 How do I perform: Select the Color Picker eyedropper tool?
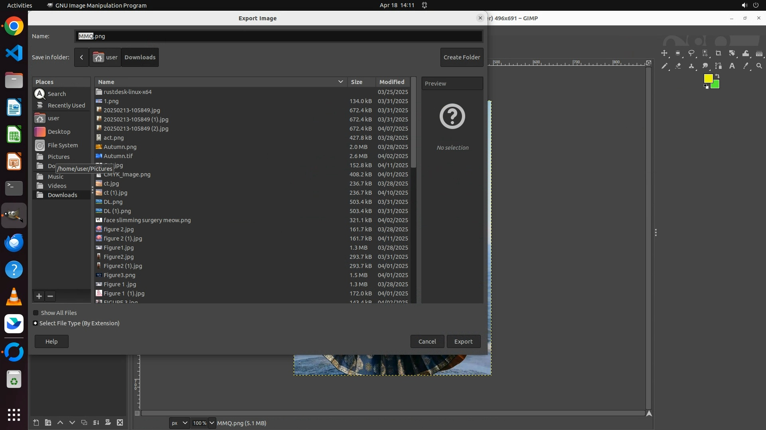point(746,66)
